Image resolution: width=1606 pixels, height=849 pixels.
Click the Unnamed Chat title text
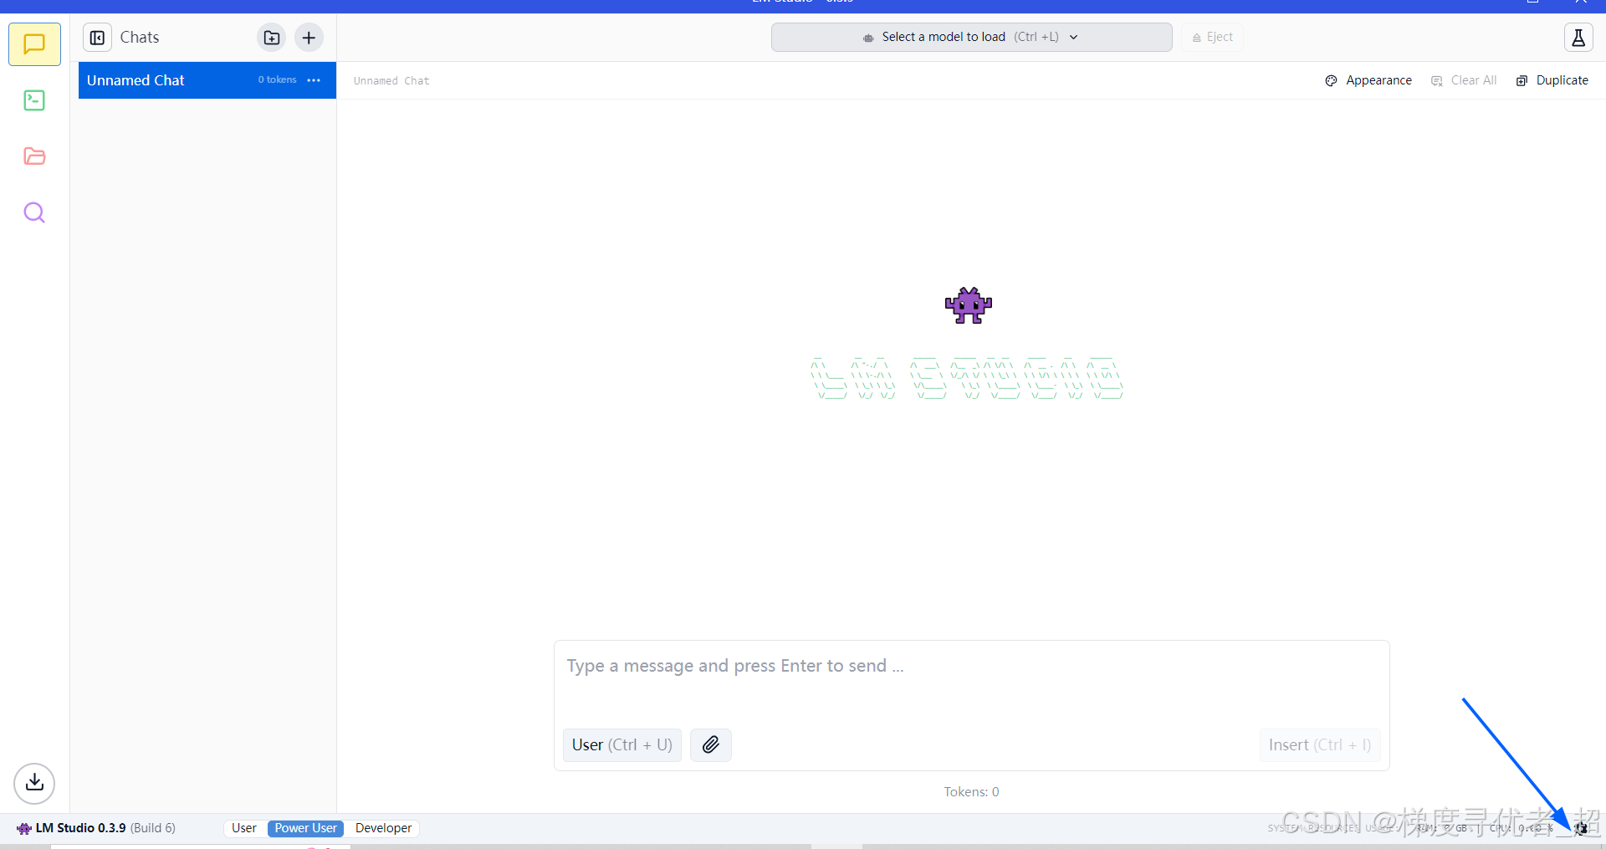coord(391,81)
